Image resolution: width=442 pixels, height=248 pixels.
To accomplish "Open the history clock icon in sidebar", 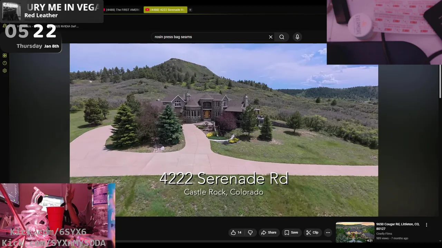I will tap(4, 63).
